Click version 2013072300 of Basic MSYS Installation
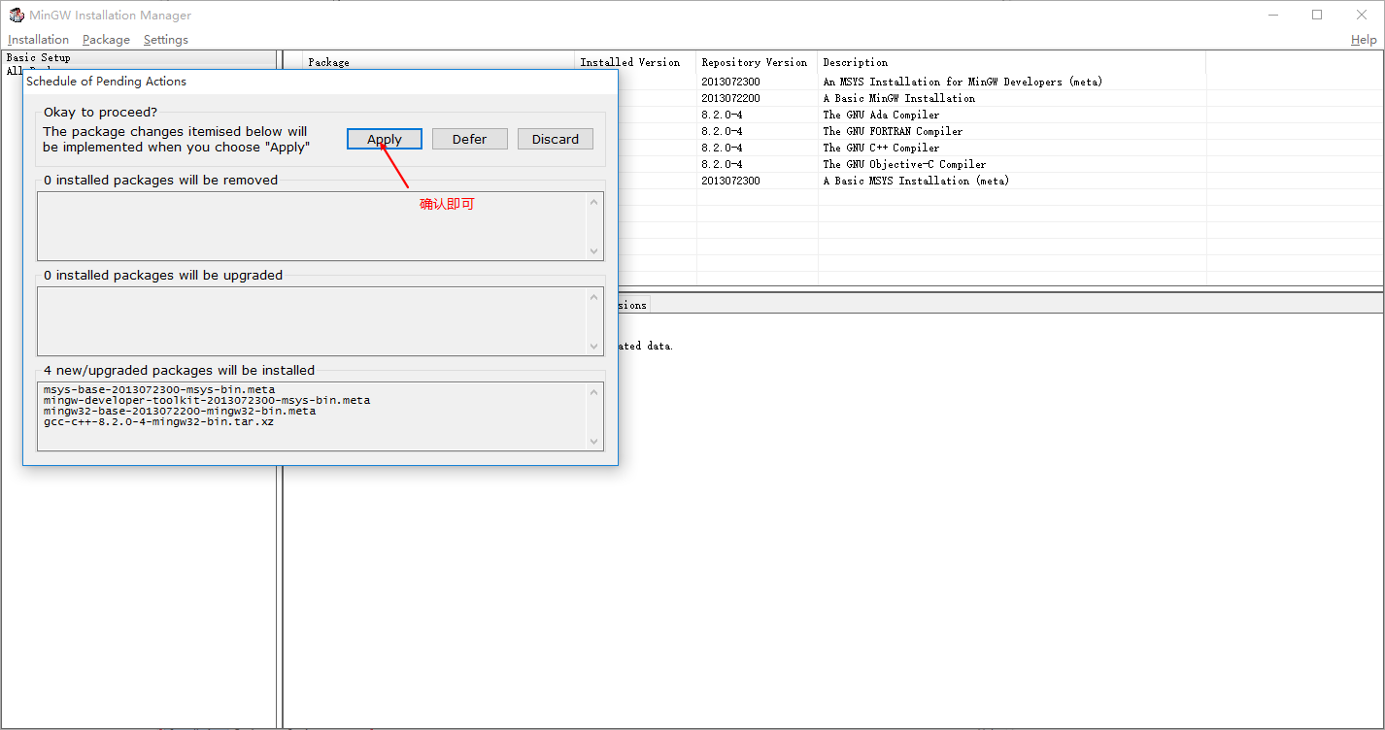 click(x=730, y=181)
